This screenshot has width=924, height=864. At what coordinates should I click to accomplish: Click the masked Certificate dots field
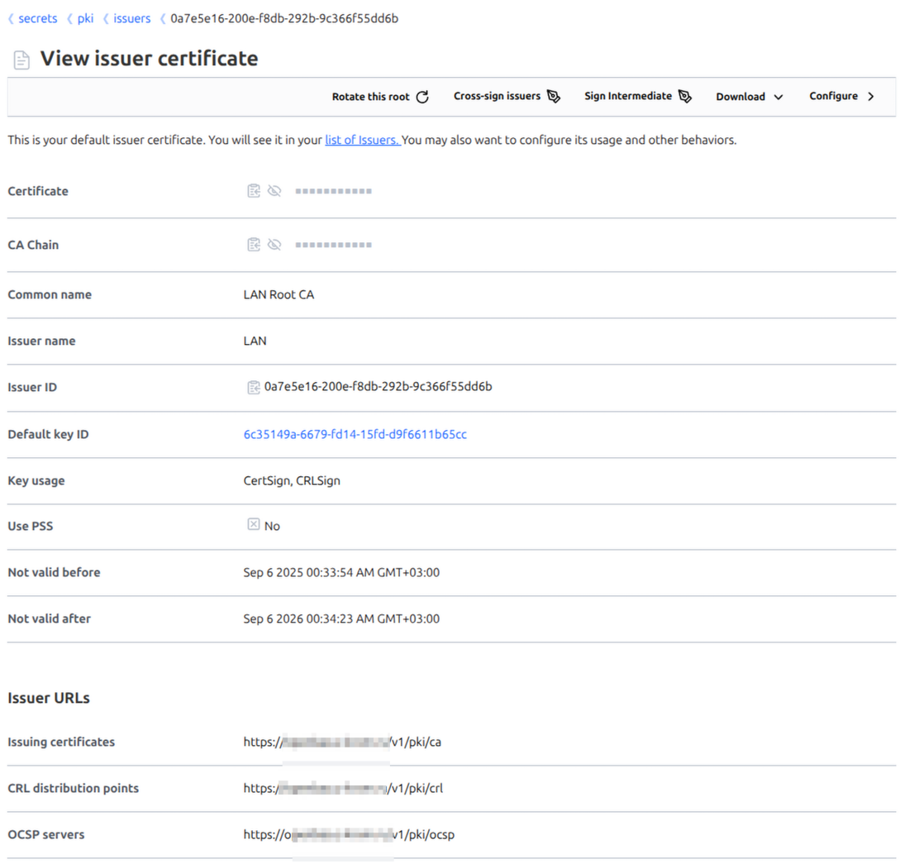(x=333, y=191)
